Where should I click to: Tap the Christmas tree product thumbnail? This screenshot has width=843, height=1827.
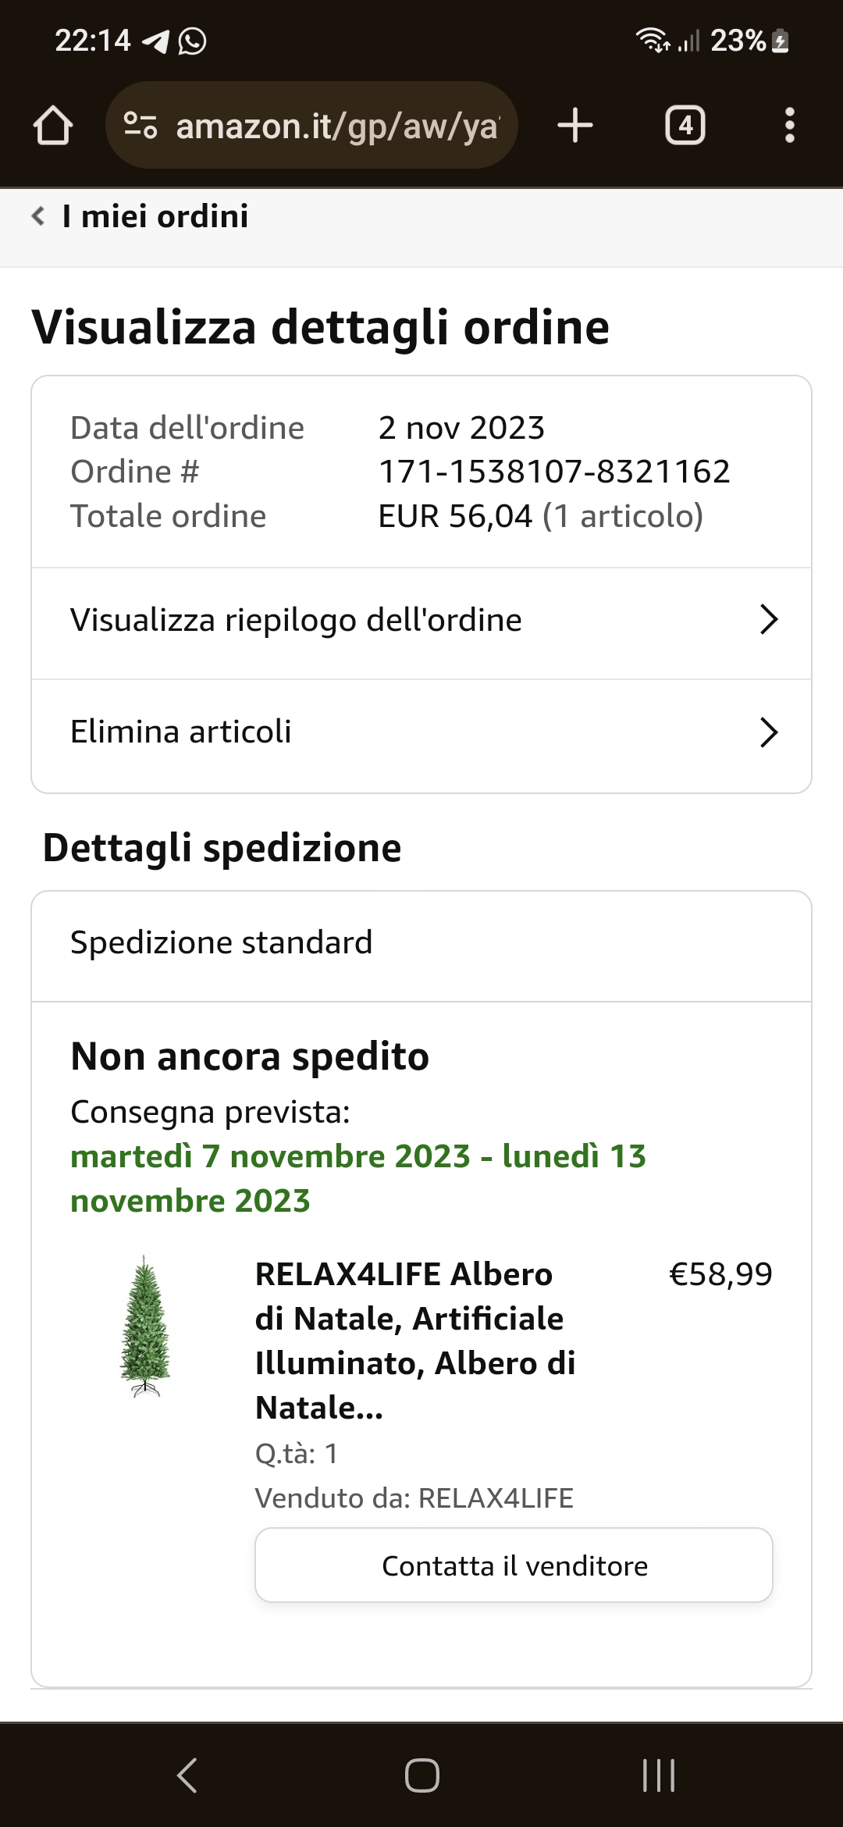[x=145, y=1326]
